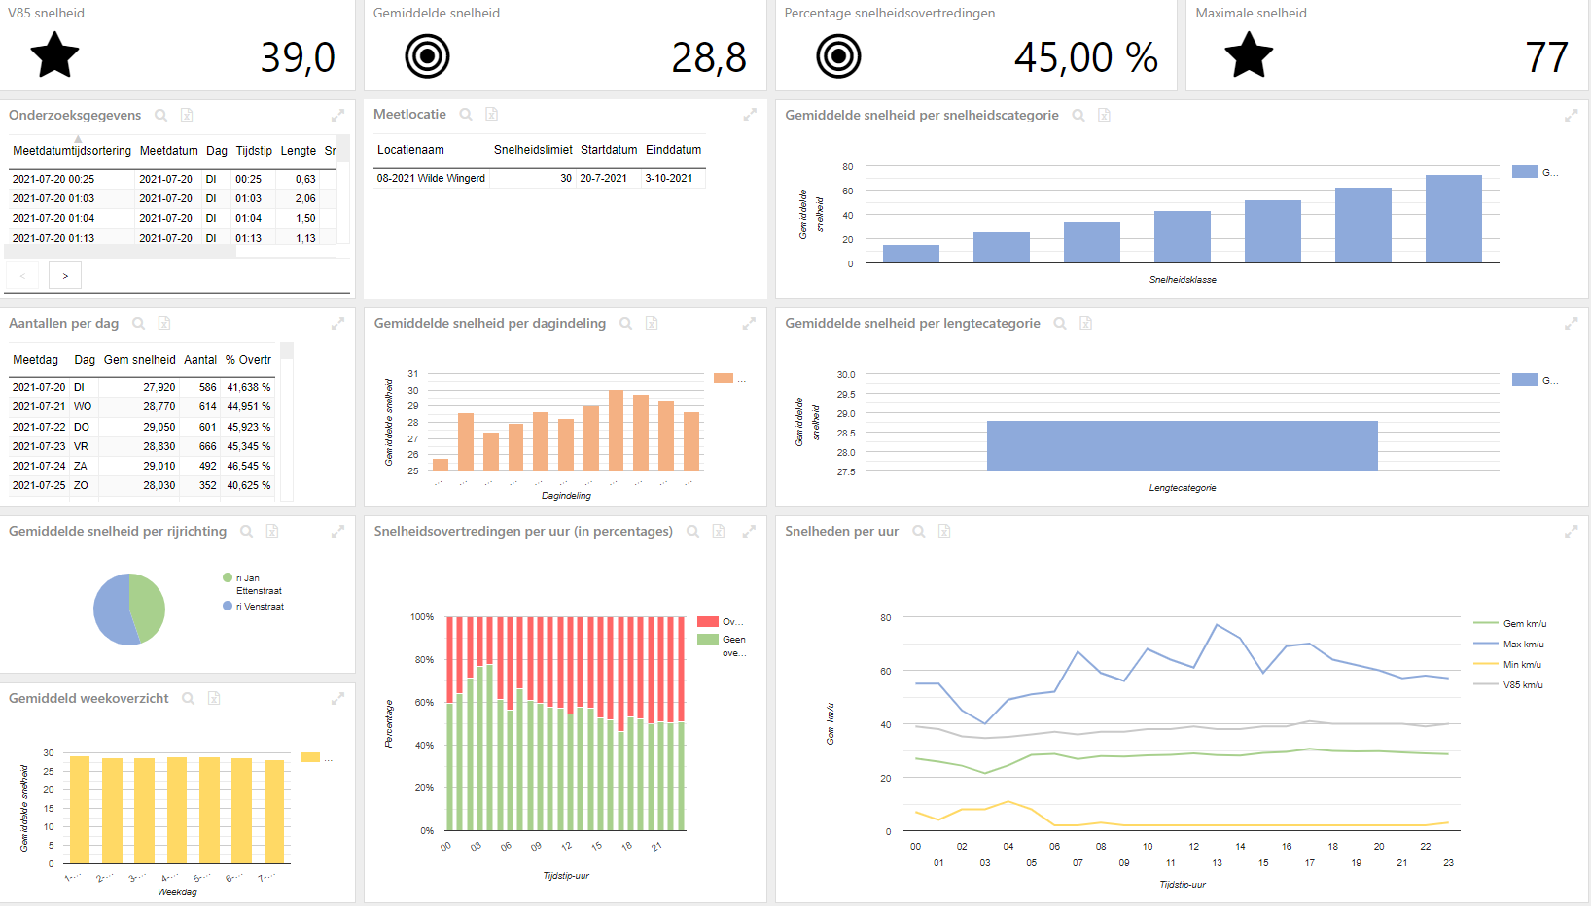This screenshot has width=1591, height=906.
Task: Go to previous page of Onderzoeksgegevens table
Action: point(22,276)
